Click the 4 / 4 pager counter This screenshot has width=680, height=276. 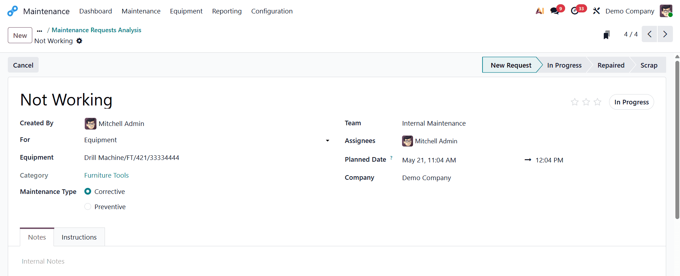[x=631, y=34]
